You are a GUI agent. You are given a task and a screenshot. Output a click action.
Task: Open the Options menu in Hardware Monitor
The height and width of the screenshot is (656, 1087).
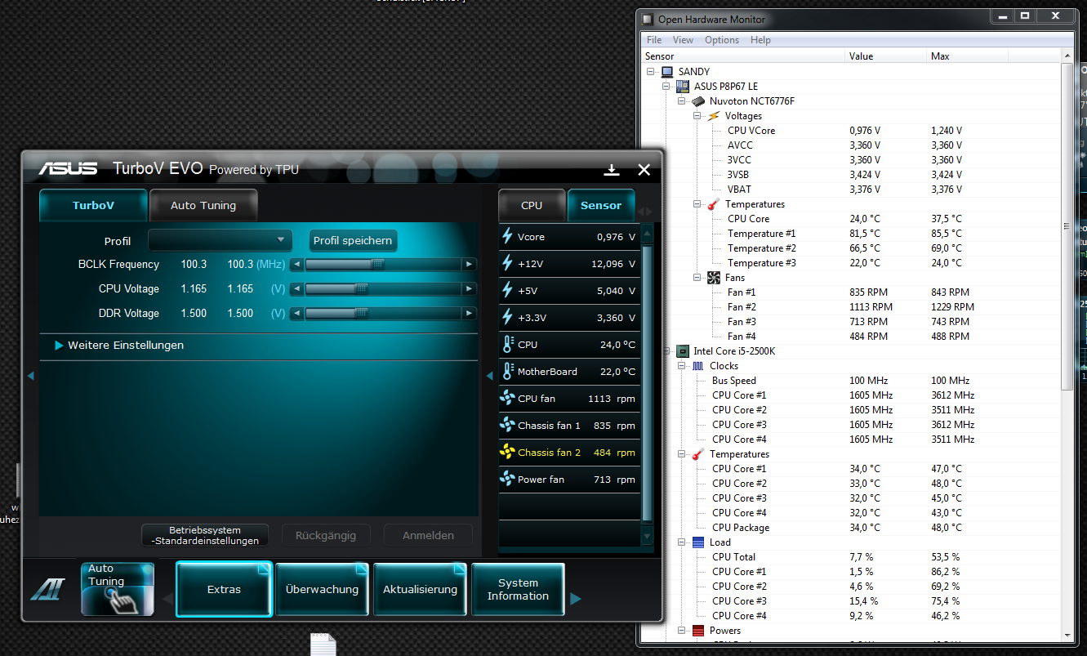pyautogui.click(x=722, y=40)
